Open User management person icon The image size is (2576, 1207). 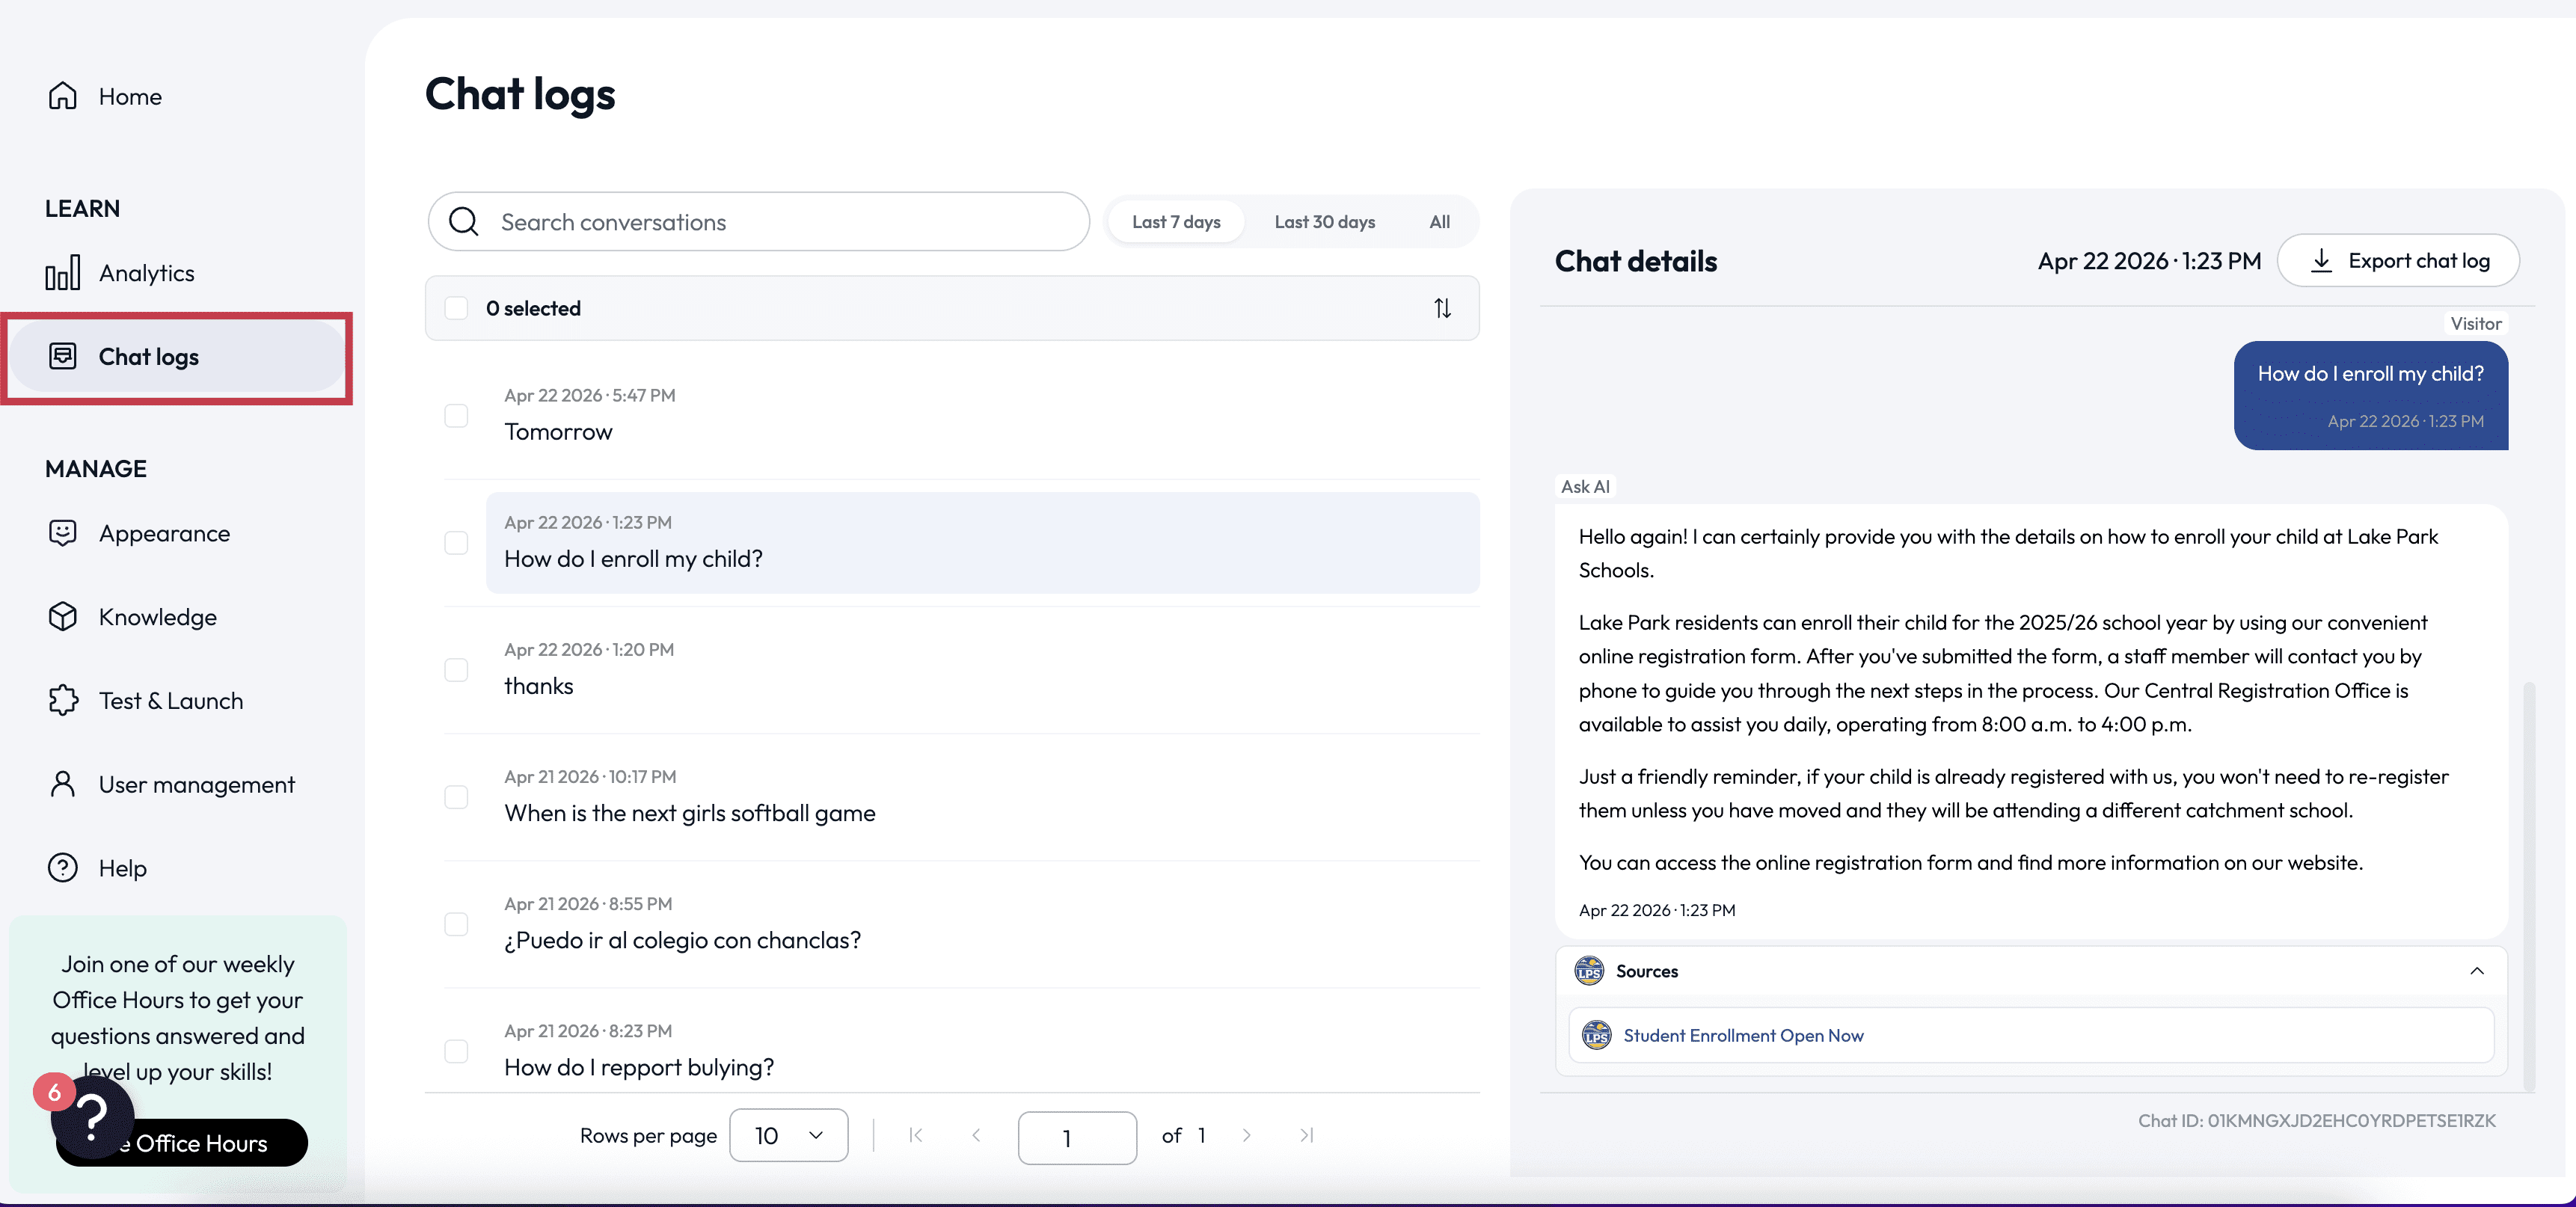[62, 784]
